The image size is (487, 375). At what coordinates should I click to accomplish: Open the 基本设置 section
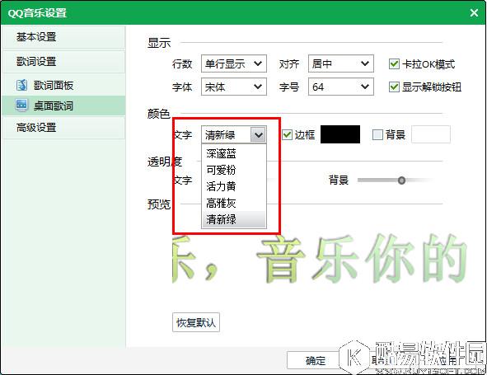coord(63,37)
